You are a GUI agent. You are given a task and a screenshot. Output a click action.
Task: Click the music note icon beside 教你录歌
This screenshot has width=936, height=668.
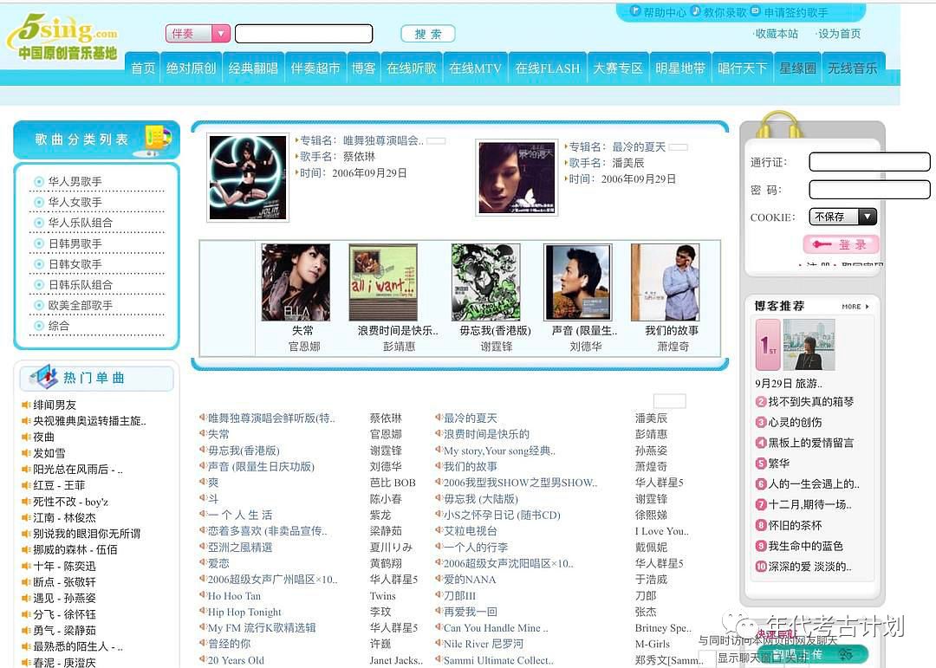click(x=695, y=11)
